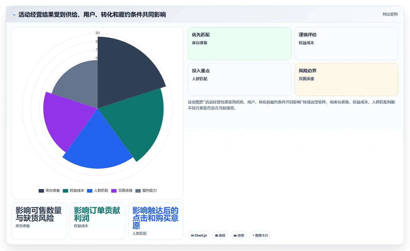The height and width of the screenshot is (251, 410).
Task: Click the 对比矩阵 tag in the header
Action: [390, 14]
